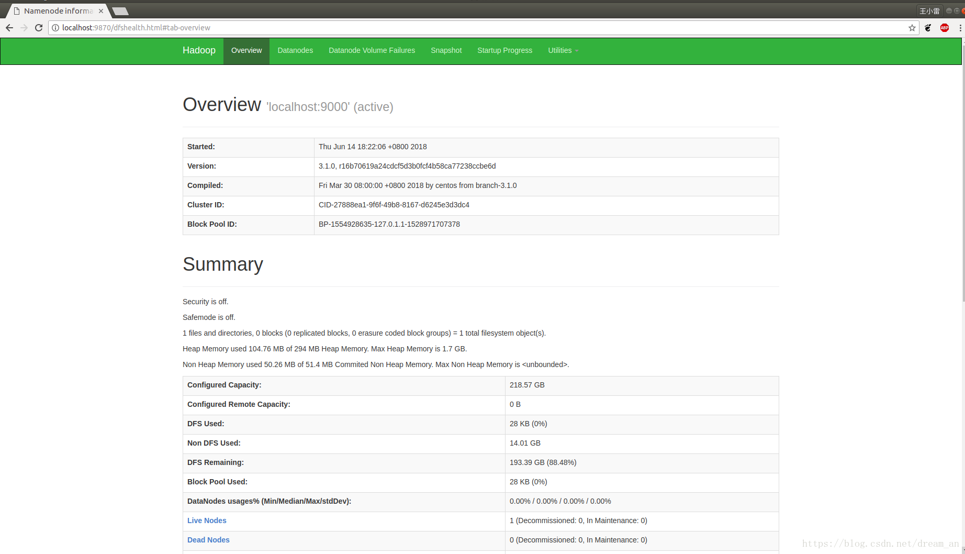
Task: Open the Startup Progress tab
Action: (504, 50)
